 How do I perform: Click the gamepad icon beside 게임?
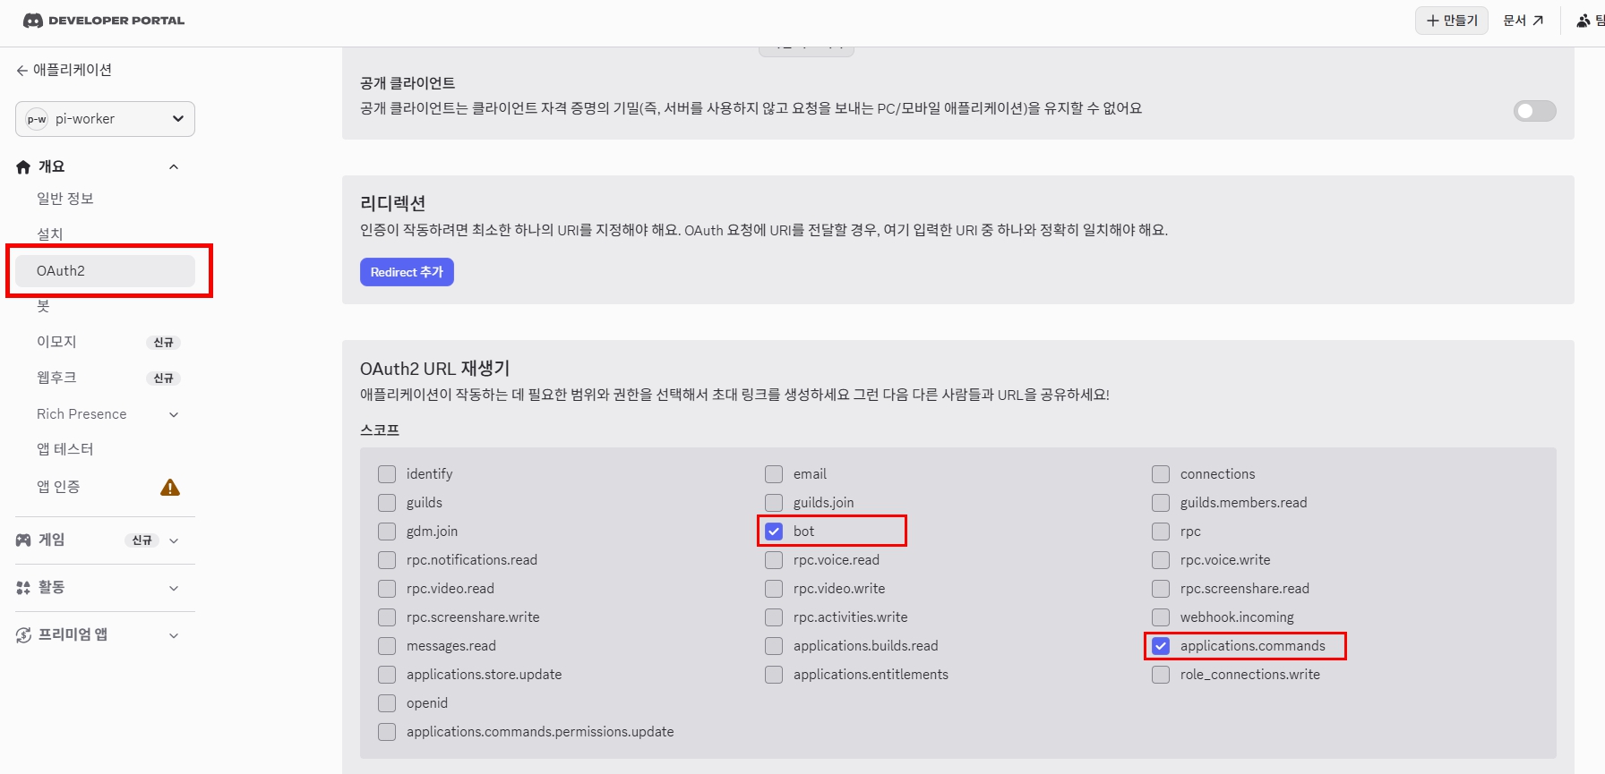tap(23, 540)
